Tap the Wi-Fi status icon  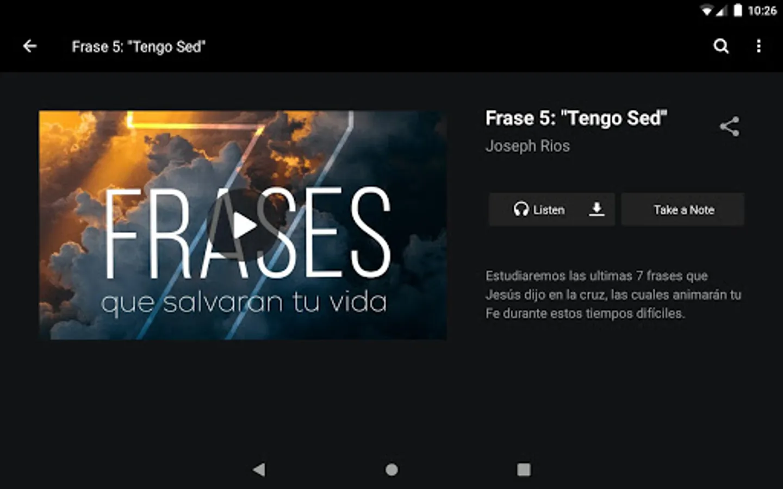pyautogui.click(x=706, y=10)
